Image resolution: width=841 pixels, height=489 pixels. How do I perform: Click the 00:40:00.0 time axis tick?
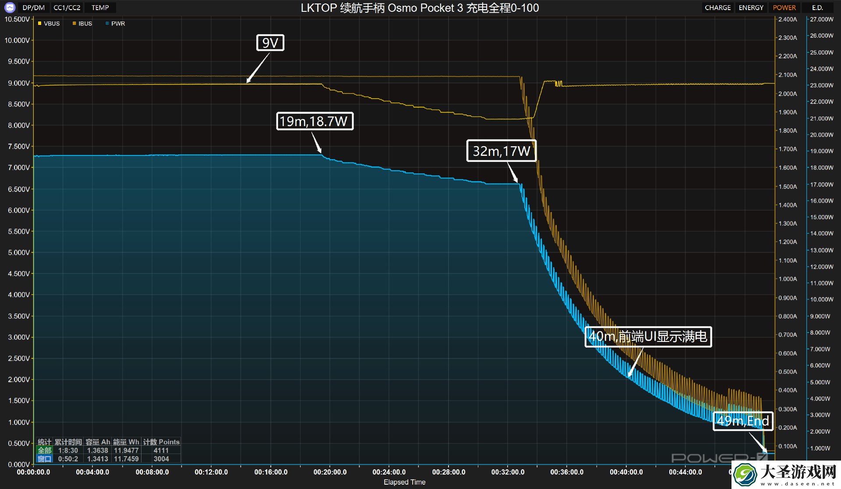coord(626,472)
